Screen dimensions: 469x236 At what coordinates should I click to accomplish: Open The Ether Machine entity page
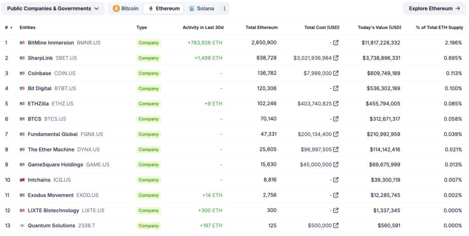coord(51,150)
